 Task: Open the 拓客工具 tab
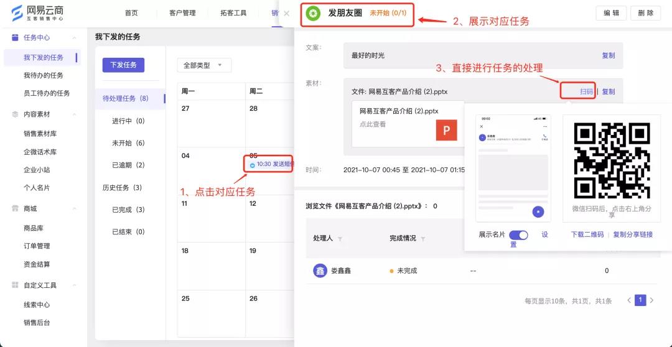(233, 13)
